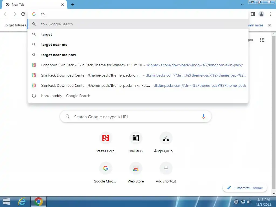Open Chrome three-dot menu
Viewport: 276px width, 207px height.
click(270, 14)
